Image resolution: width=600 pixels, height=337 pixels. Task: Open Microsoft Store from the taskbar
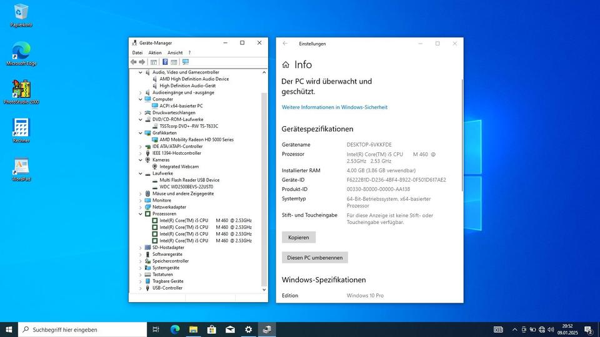pos(212,330)
